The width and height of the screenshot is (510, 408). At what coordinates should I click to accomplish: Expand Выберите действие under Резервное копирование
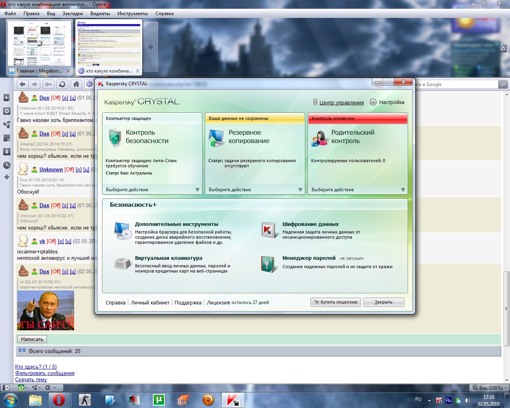click(256, 190)
